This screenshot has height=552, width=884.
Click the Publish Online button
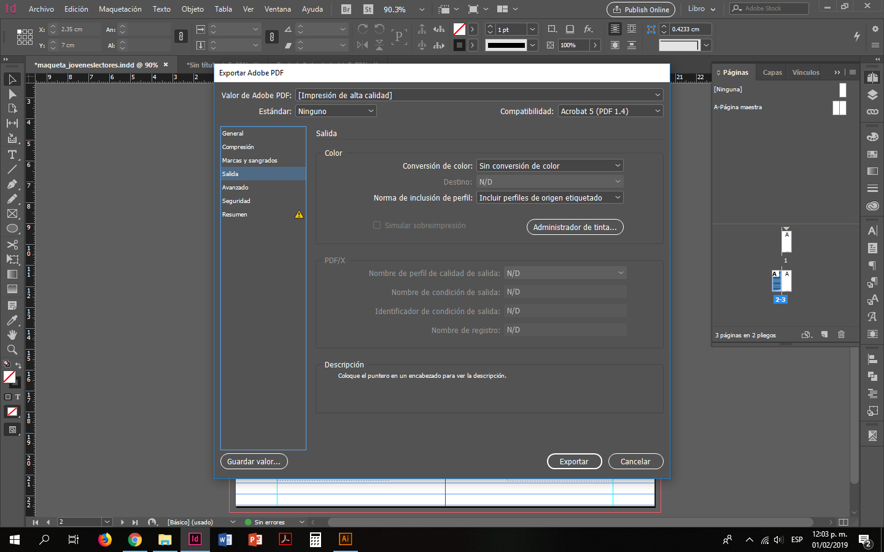click(641, 9)
